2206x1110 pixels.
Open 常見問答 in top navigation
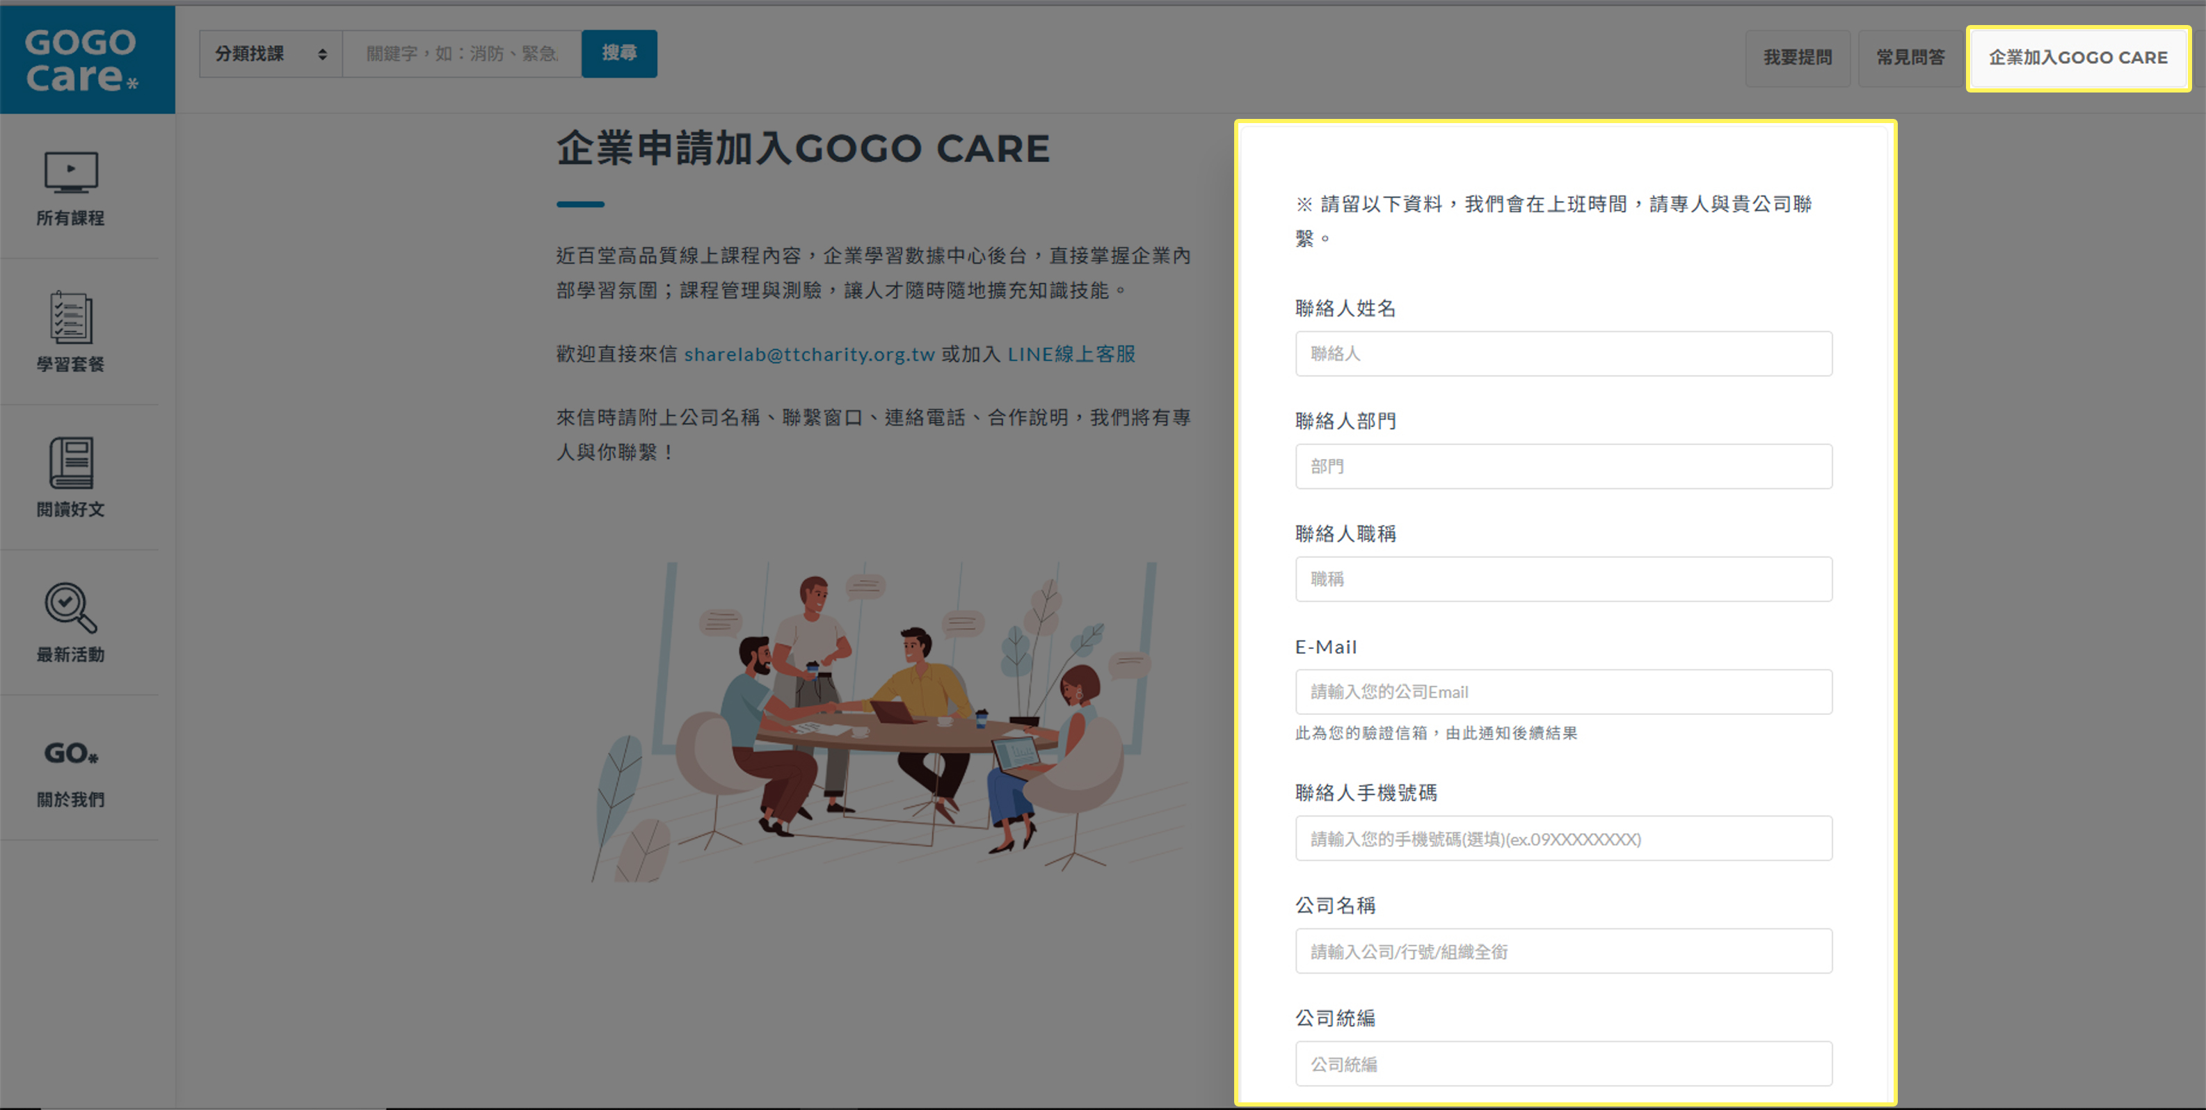(1910, 57)
